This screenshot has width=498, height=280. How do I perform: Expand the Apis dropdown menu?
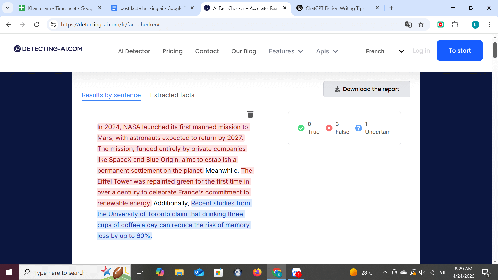coord(327,51)
